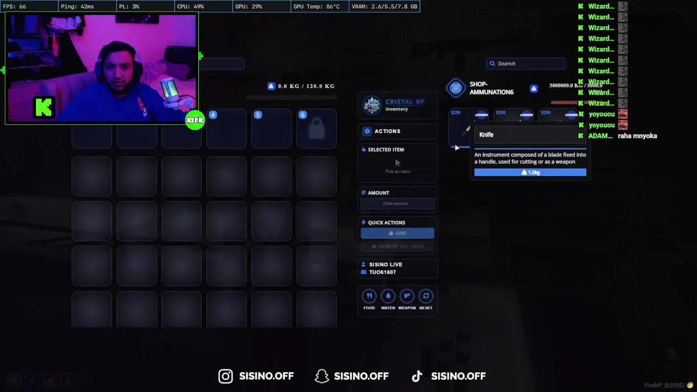Click the Ping: 42ms overlay readout
The height and width of the screenshot is (392, 697).
click(x=77, y=7)
